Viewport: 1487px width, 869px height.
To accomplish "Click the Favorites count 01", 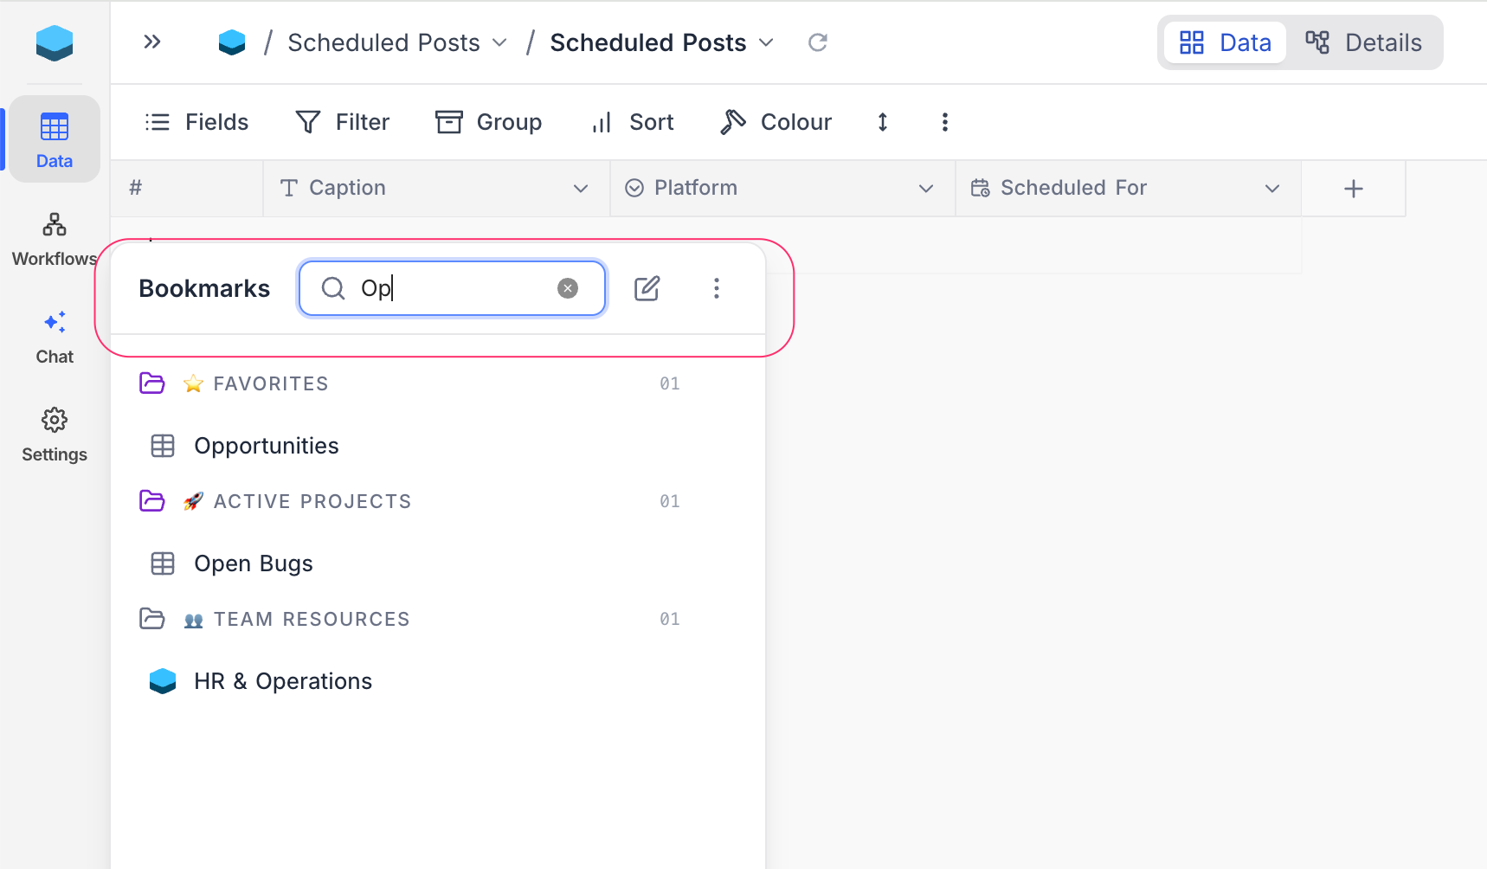I will [670, 383].
